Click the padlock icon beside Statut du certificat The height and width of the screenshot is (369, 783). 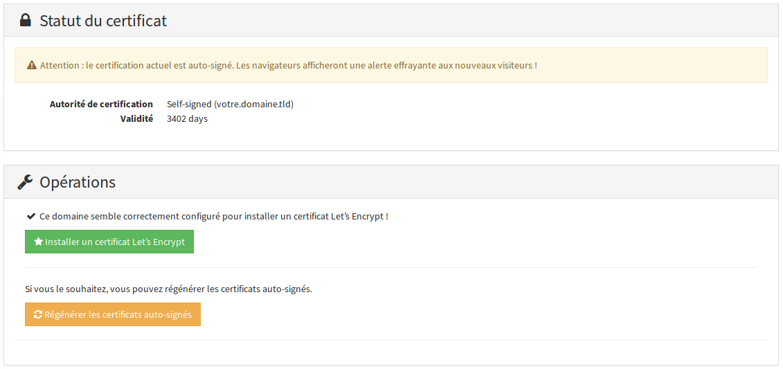click(x=26, y=21)
